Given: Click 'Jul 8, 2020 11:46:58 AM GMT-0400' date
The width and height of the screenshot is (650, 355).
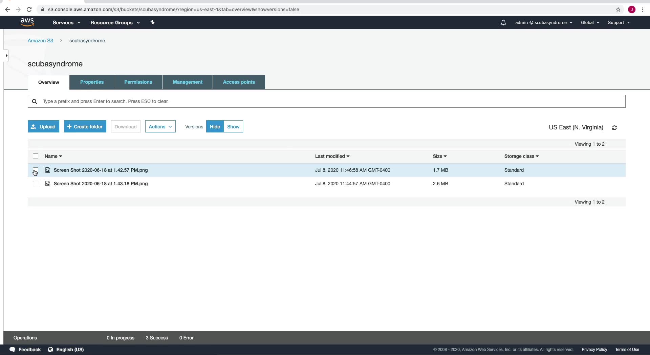Looking at the screenshot, I should (352, 170).
